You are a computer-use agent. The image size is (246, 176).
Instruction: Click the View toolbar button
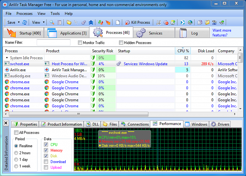click(x=36, y=22)
